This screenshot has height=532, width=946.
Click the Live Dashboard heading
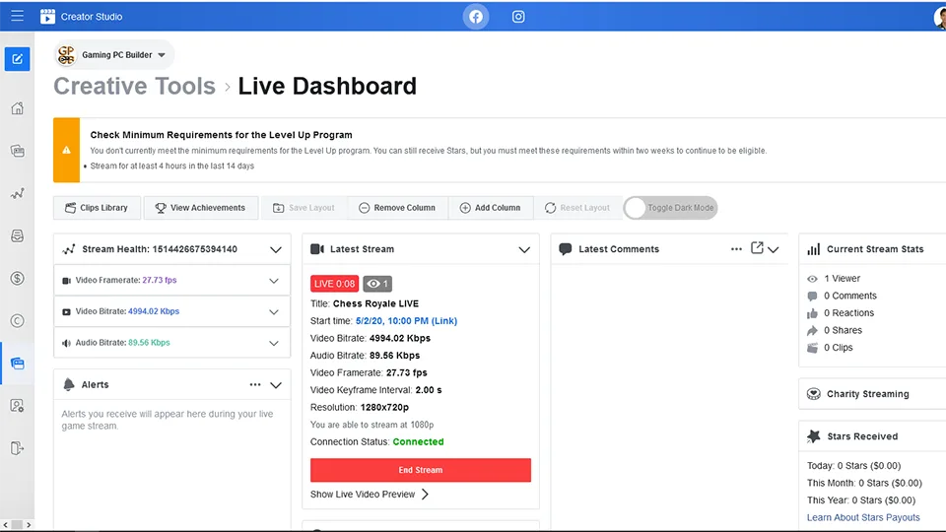[x=327, y=87]
